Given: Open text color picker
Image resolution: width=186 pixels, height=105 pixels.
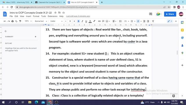Looking at the screenshot, I should click(90, 21).
